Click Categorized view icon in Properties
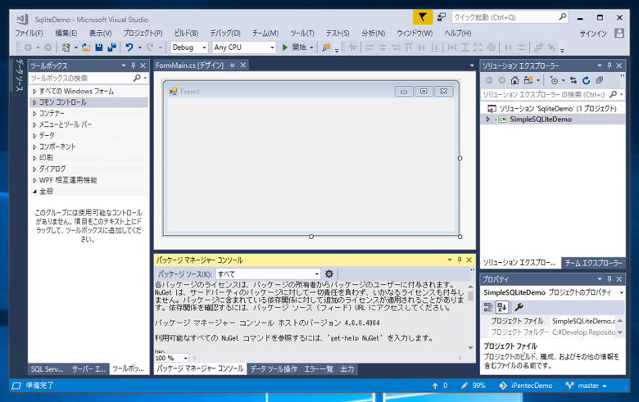The image size is (639, 402). tap(487, 307)
